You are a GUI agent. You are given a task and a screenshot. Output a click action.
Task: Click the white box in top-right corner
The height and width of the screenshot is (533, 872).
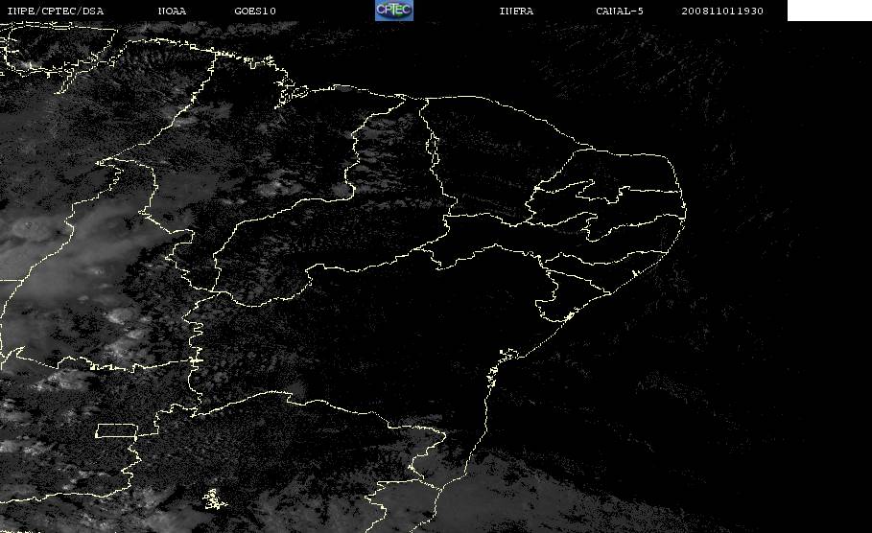(x=830, y=11)
